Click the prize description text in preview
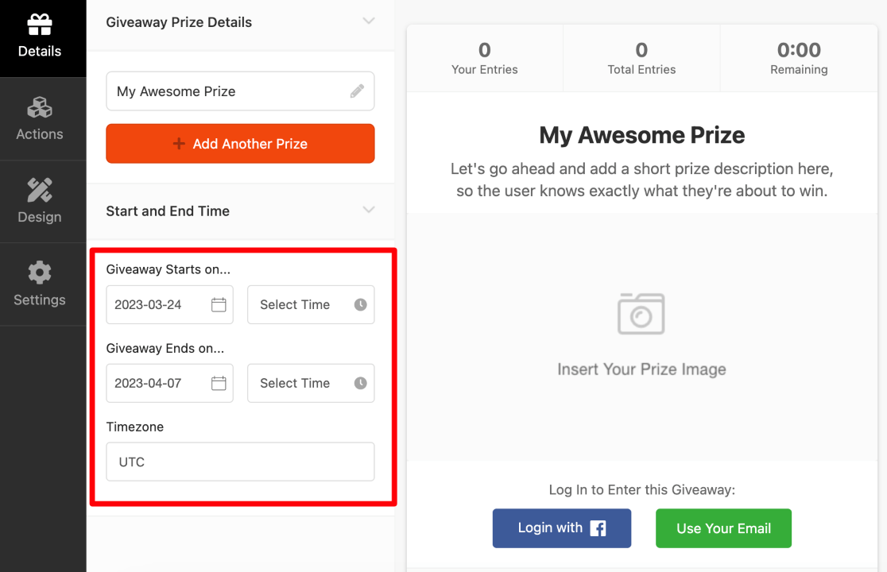Image resolution: width=887 pixels, height=572 pixels. 641,180
